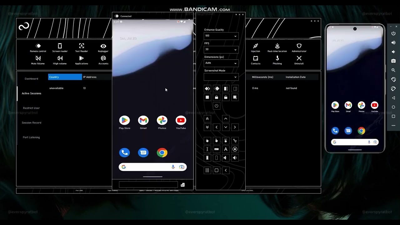Open the Dimensions (px) dropdown
The image size is (400, 225).
click(x=221, y=63)
